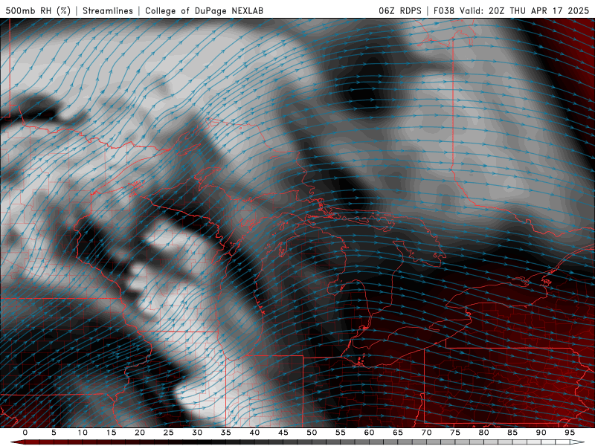Select the 85 value on the legend scale
The image size is (595, 446).
pyautogui.click(x=512, y=433)
